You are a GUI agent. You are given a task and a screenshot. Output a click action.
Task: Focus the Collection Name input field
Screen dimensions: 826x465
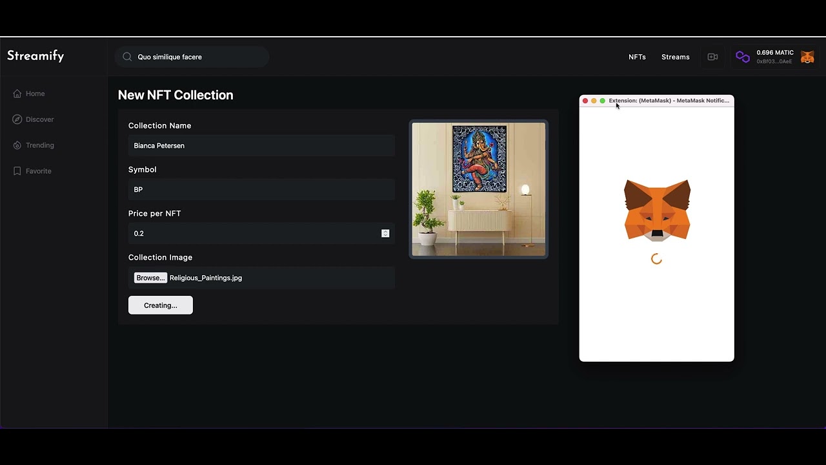pyautogui.click(x=261, y=145)
